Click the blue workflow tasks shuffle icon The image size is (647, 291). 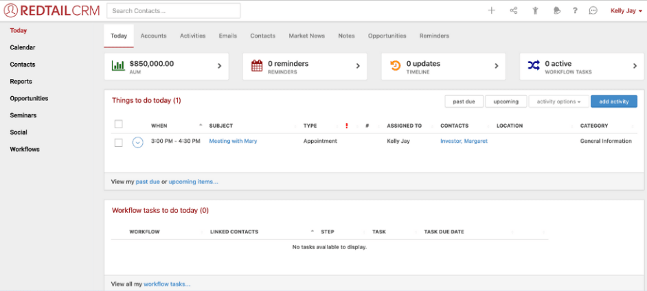[534, 66]
